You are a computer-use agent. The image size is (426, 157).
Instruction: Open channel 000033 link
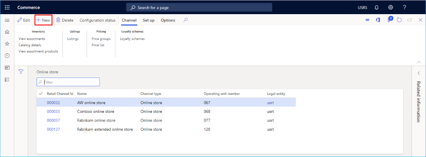click(53, 112)
